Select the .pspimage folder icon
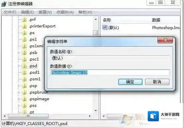This screenshot has height=128, width=184. tap(25, 99)
